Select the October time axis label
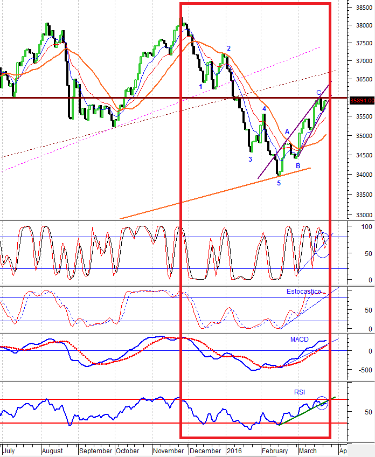This screenshot has width=375, height=457. [x=127, y=451]
